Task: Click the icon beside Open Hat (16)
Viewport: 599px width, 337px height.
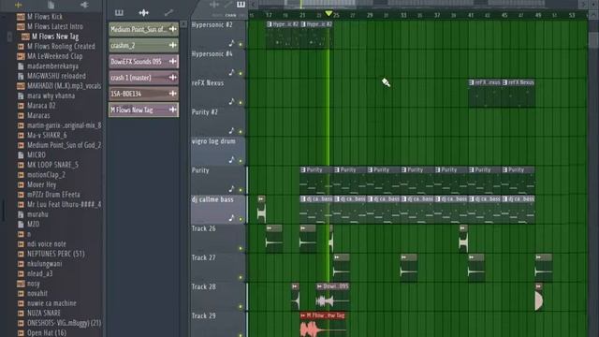Action: (21, 333)
